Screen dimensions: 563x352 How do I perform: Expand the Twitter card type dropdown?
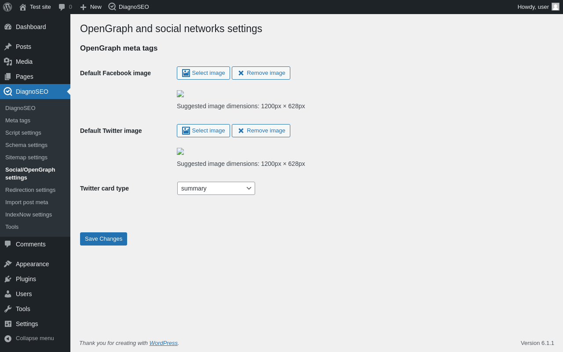click(216, 188)
